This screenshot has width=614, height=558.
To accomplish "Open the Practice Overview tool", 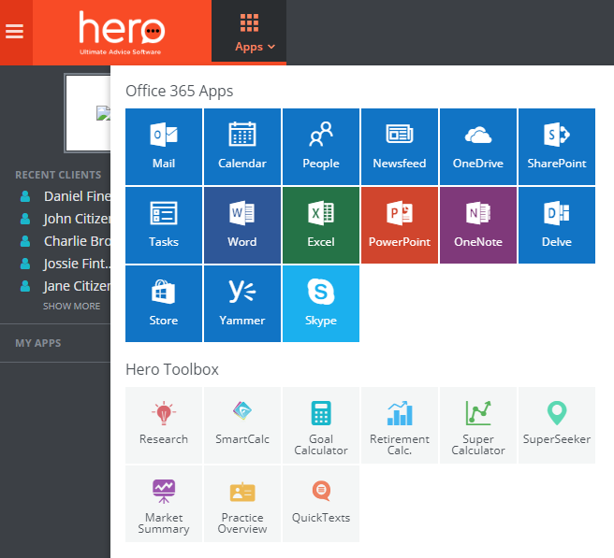I will coord(242,504).
